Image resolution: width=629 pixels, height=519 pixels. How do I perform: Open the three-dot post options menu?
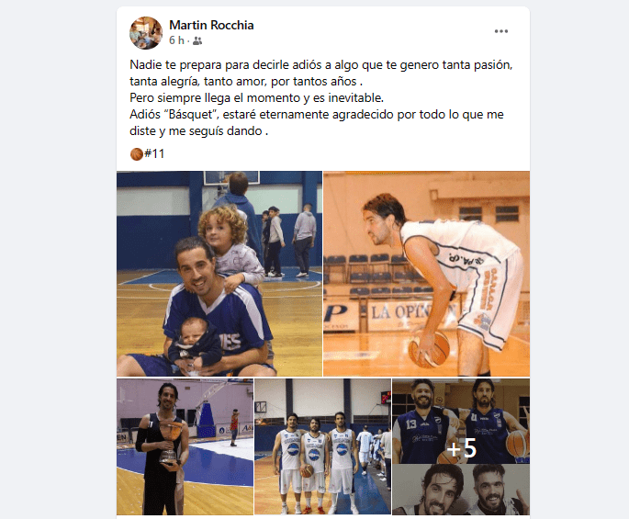pos(501,31)
